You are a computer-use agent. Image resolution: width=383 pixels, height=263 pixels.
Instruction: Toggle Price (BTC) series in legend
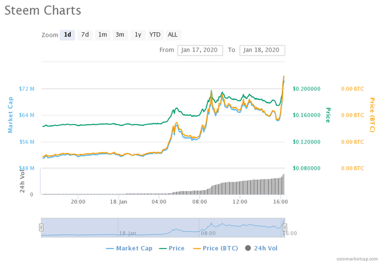215,249
